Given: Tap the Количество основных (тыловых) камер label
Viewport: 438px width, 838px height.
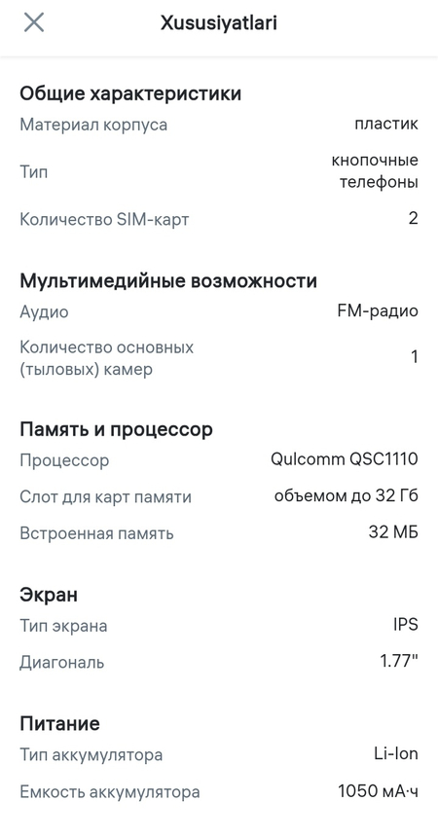Looking at the screenshot, I should coord(106,358).
